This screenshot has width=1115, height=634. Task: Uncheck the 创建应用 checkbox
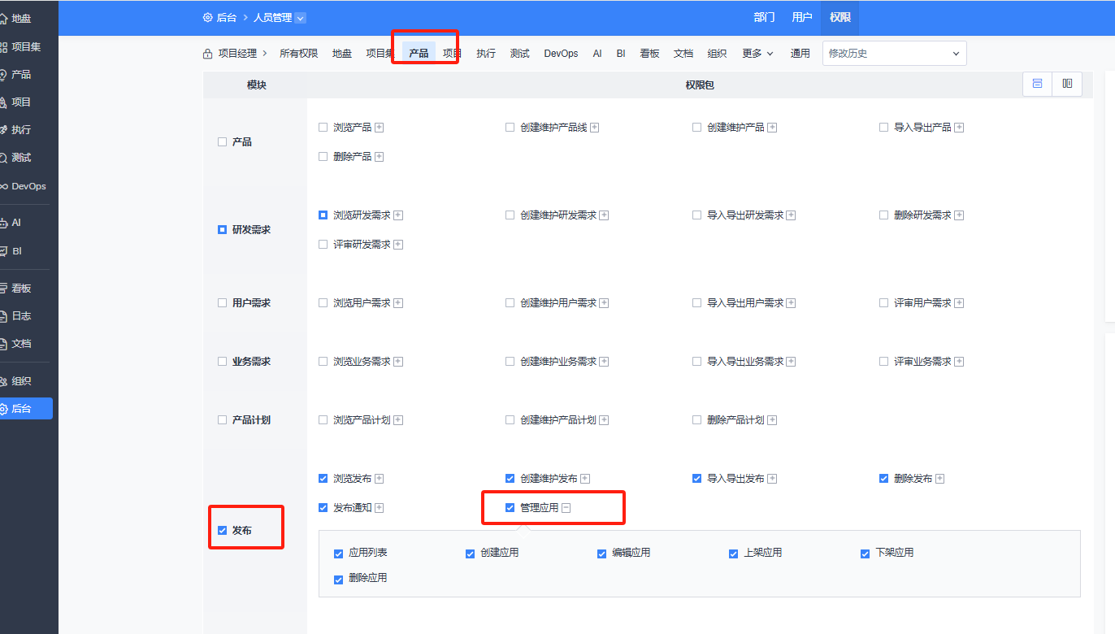pos(470,554)
